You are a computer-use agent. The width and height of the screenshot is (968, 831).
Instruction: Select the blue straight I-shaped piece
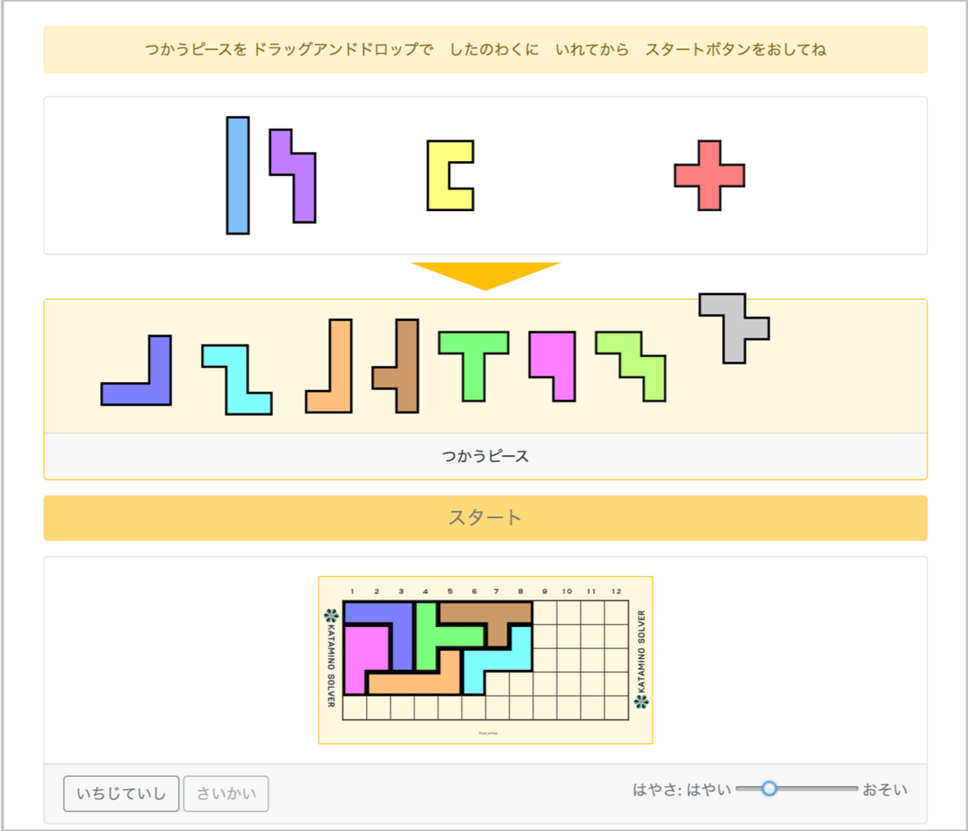click(x=238, y=176)
